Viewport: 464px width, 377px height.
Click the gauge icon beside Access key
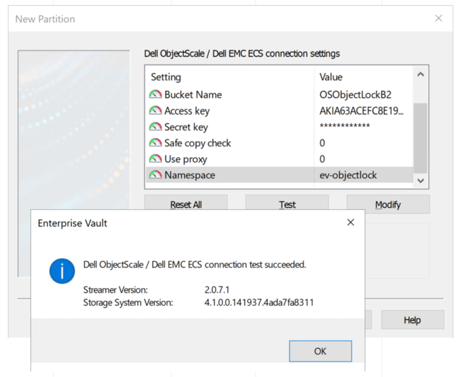[155, 110]
